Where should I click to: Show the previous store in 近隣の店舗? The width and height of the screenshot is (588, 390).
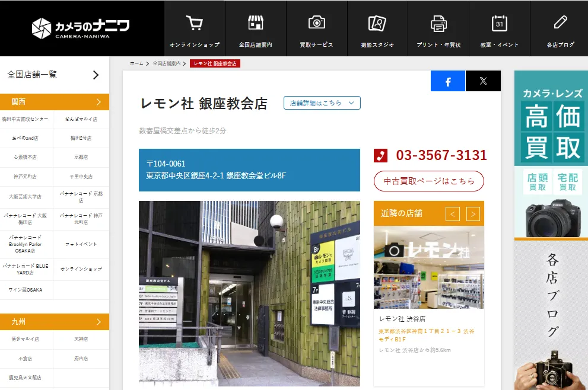453,214
